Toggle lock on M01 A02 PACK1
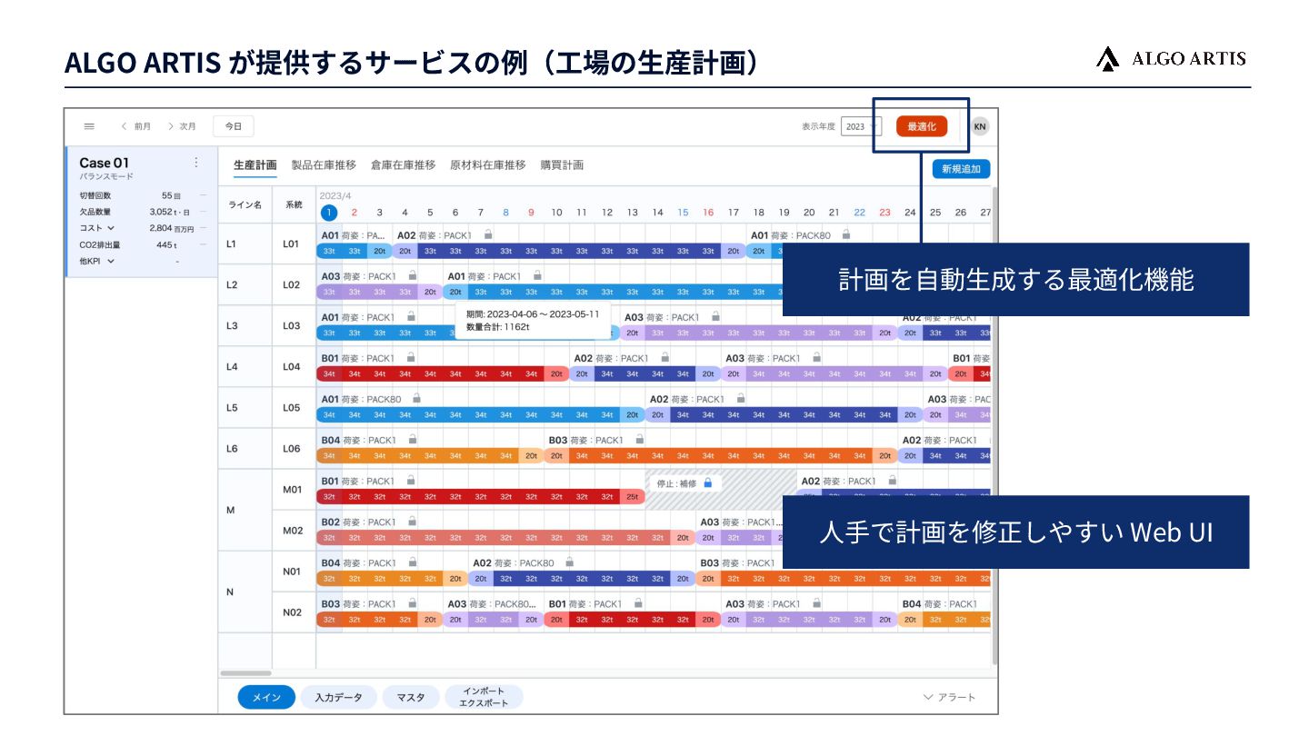The width and height of the screenshot is (1309, 736). (x=892, y=480)
